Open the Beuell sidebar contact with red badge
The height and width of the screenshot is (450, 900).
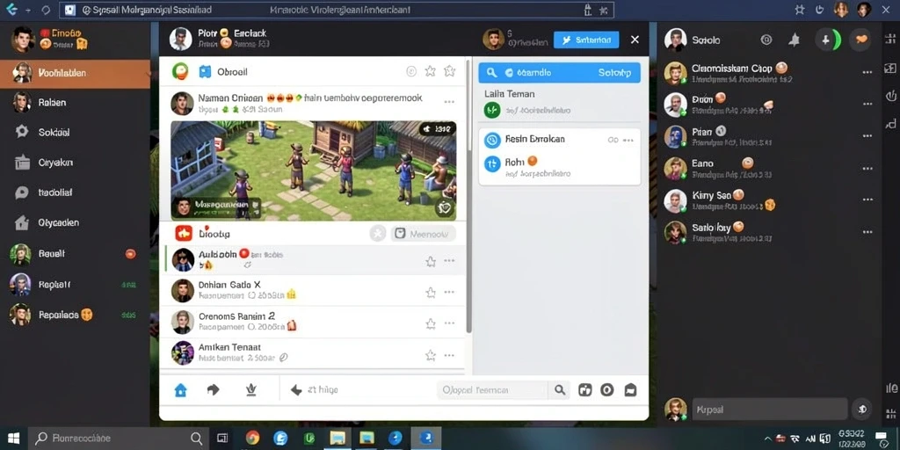pos(75,254)
